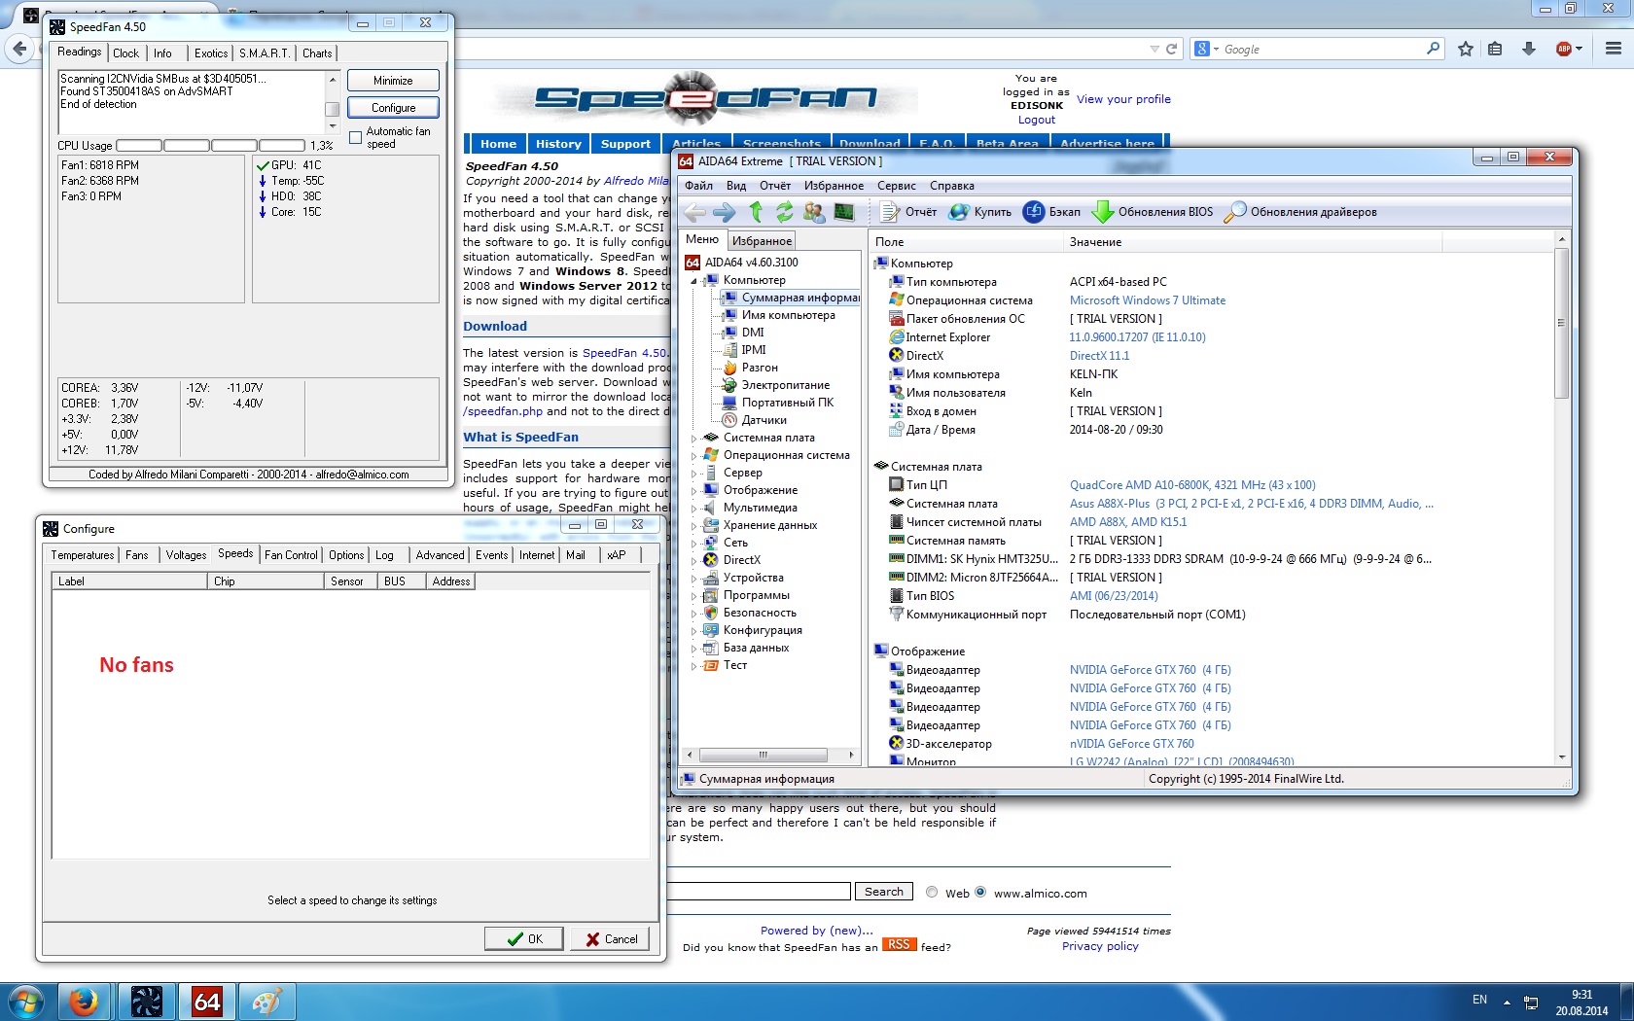Open Temperatures tab in Configure
Image resolution: width=1634 pixels, height=1021 pixels.
[83, 555]
